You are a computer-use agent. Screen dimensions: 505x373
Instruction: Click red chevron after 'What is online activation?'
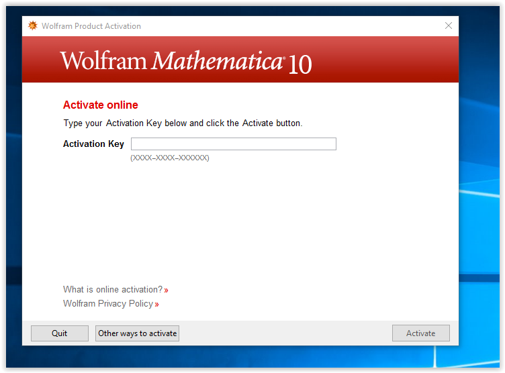[167, 290]
